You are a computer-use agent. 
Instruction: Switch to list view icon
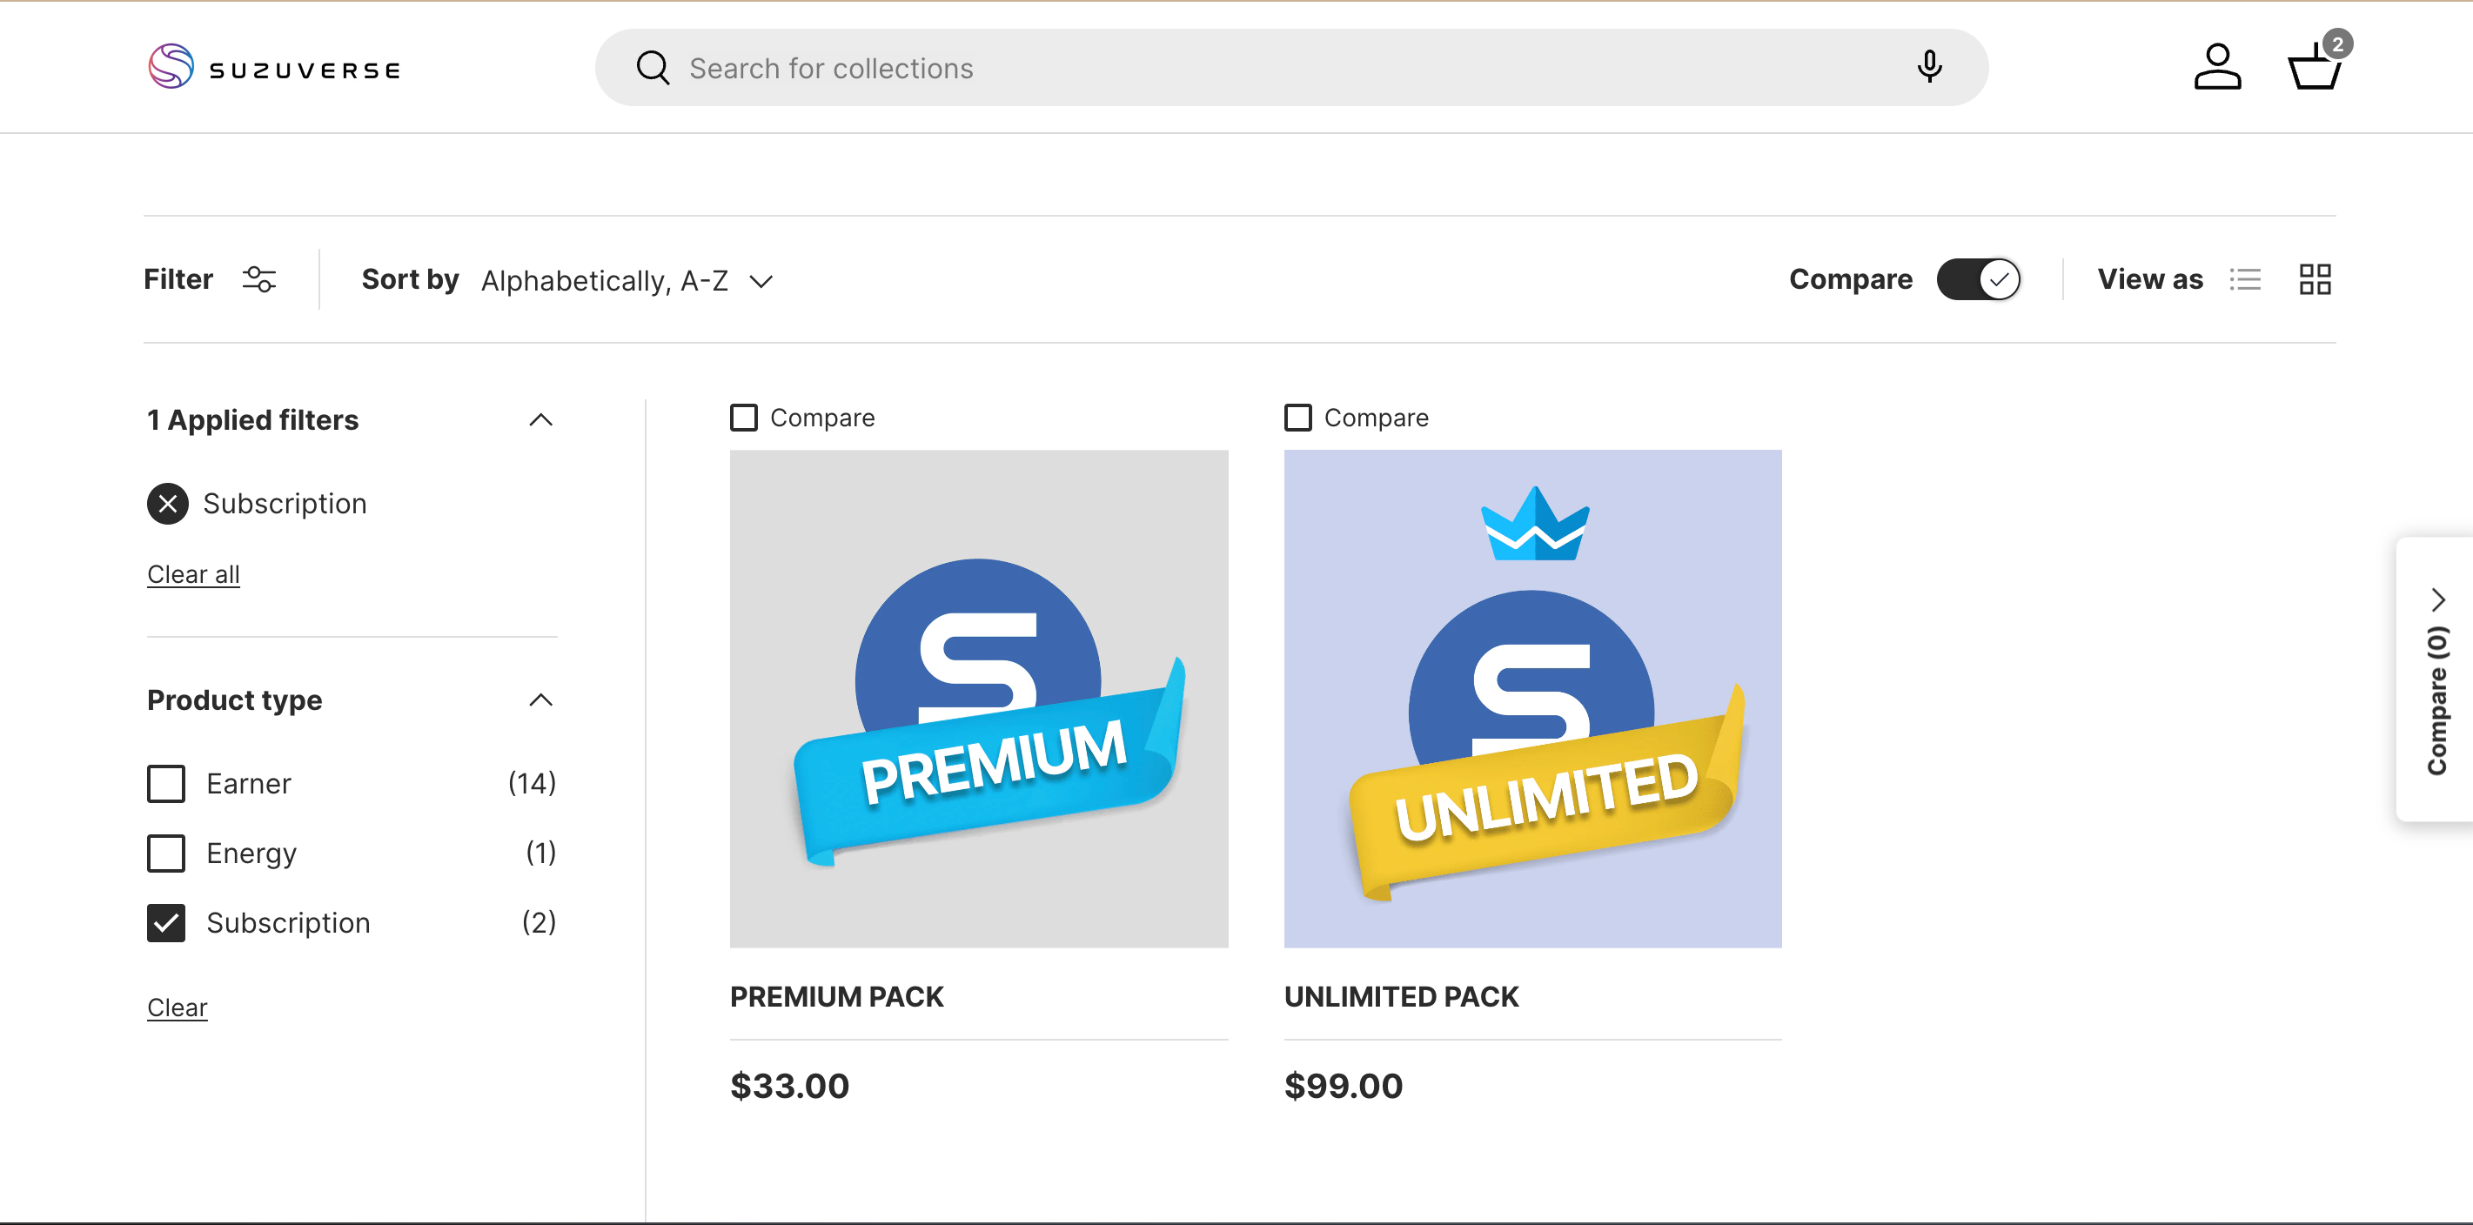click(2244, 279)
